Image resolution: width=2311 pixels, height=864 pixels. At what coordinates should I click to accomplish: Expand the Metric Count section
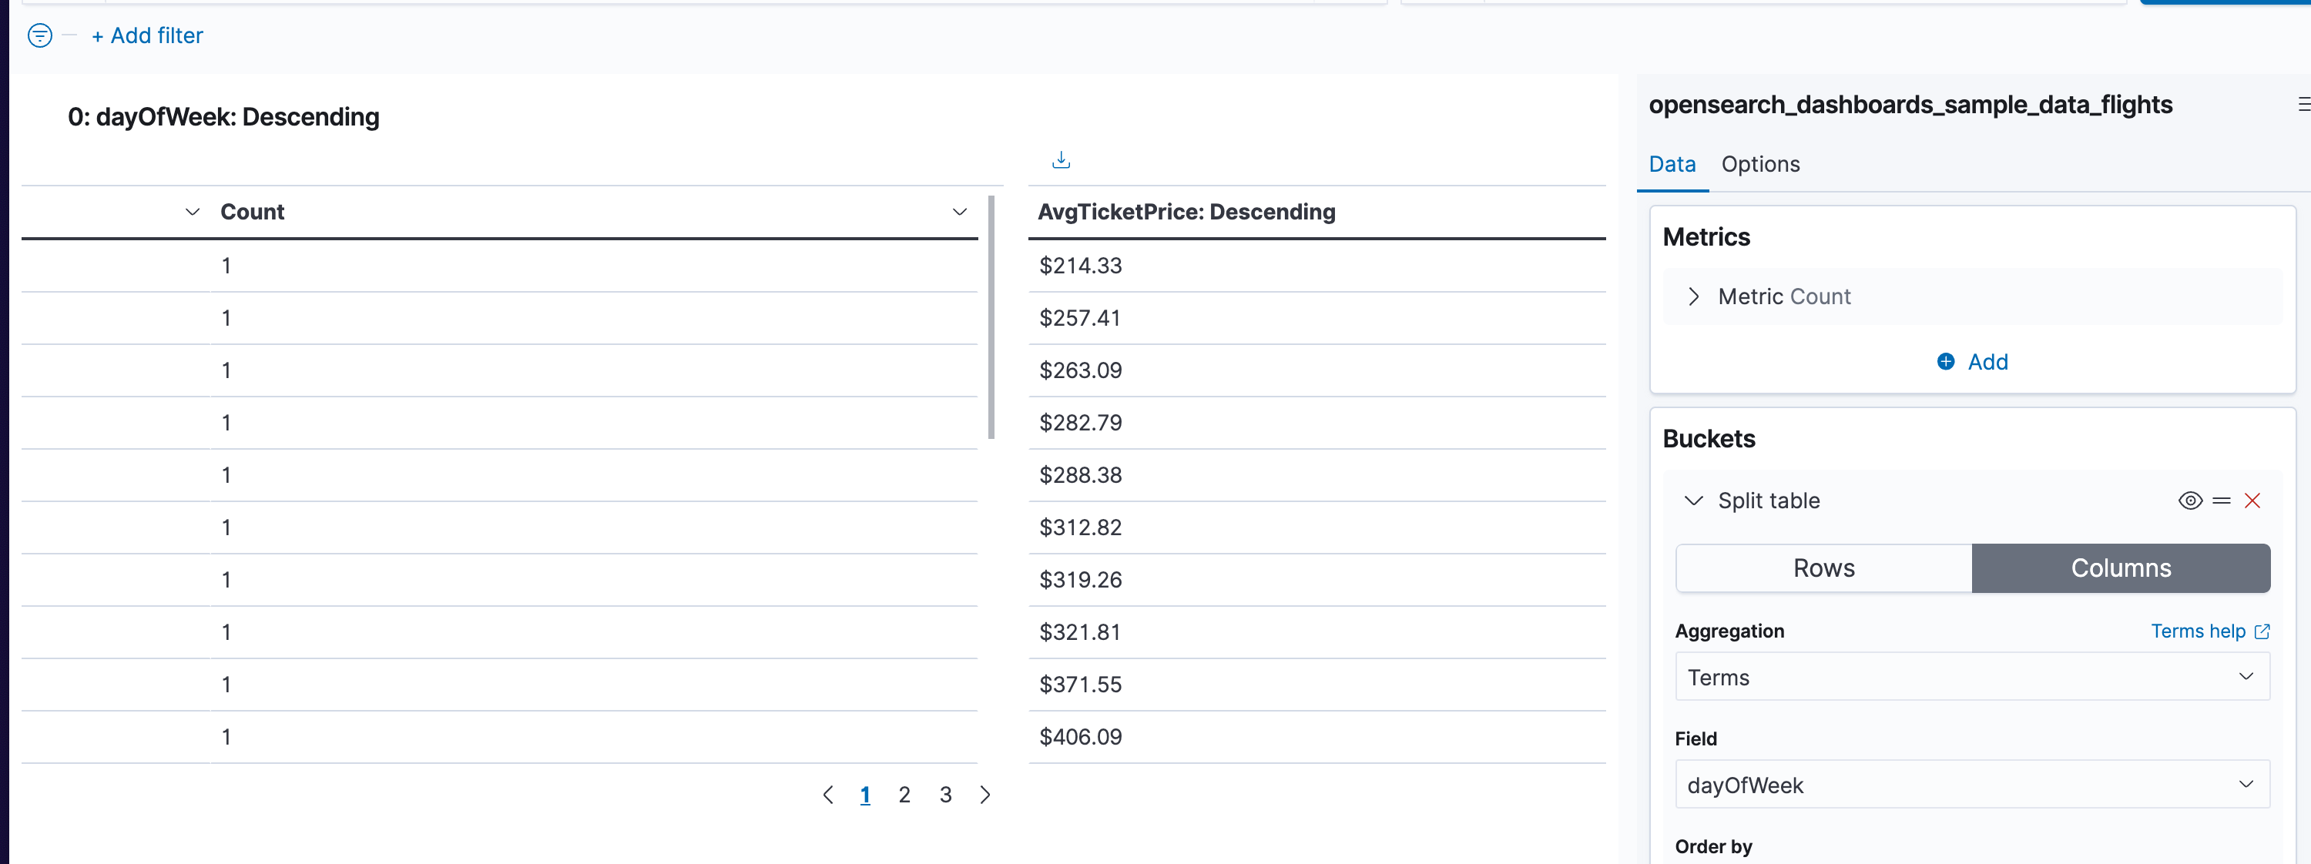[1695, 296]
